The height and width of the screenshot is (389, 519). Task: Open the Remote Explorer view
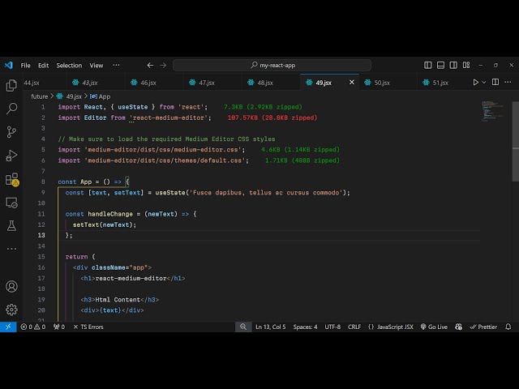[x=11, y=203]
